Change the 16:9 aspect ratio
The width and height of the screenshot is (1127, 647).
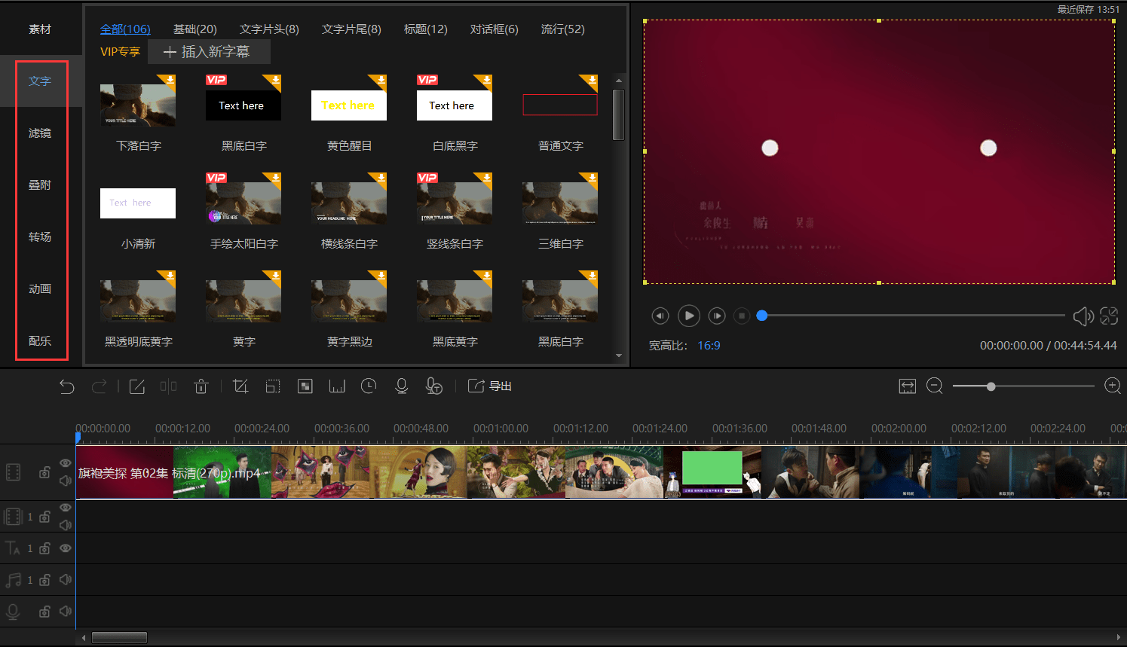pos(709,345)
